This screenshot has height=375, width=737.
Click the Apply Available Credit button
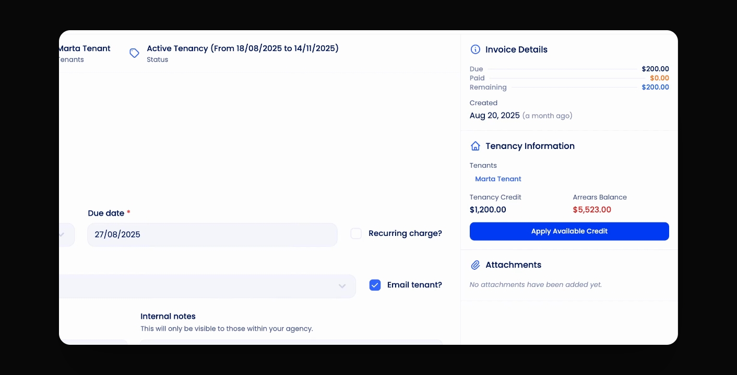[x=569, y=231]
